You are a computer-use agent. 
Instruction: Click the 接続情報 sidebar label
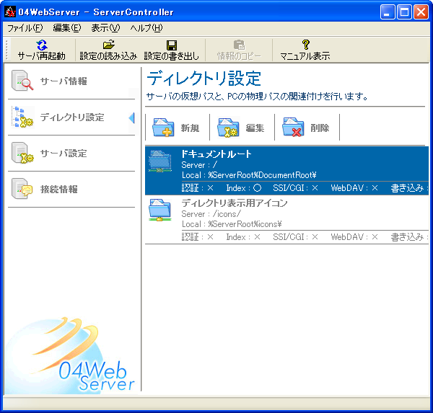pyautogui.click(x=59, y=190)
